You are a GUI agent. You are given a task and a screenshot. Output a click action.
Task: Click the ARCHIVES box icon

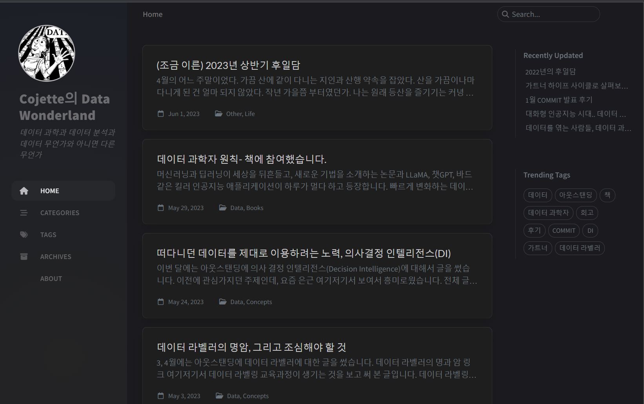click(24, 257)
